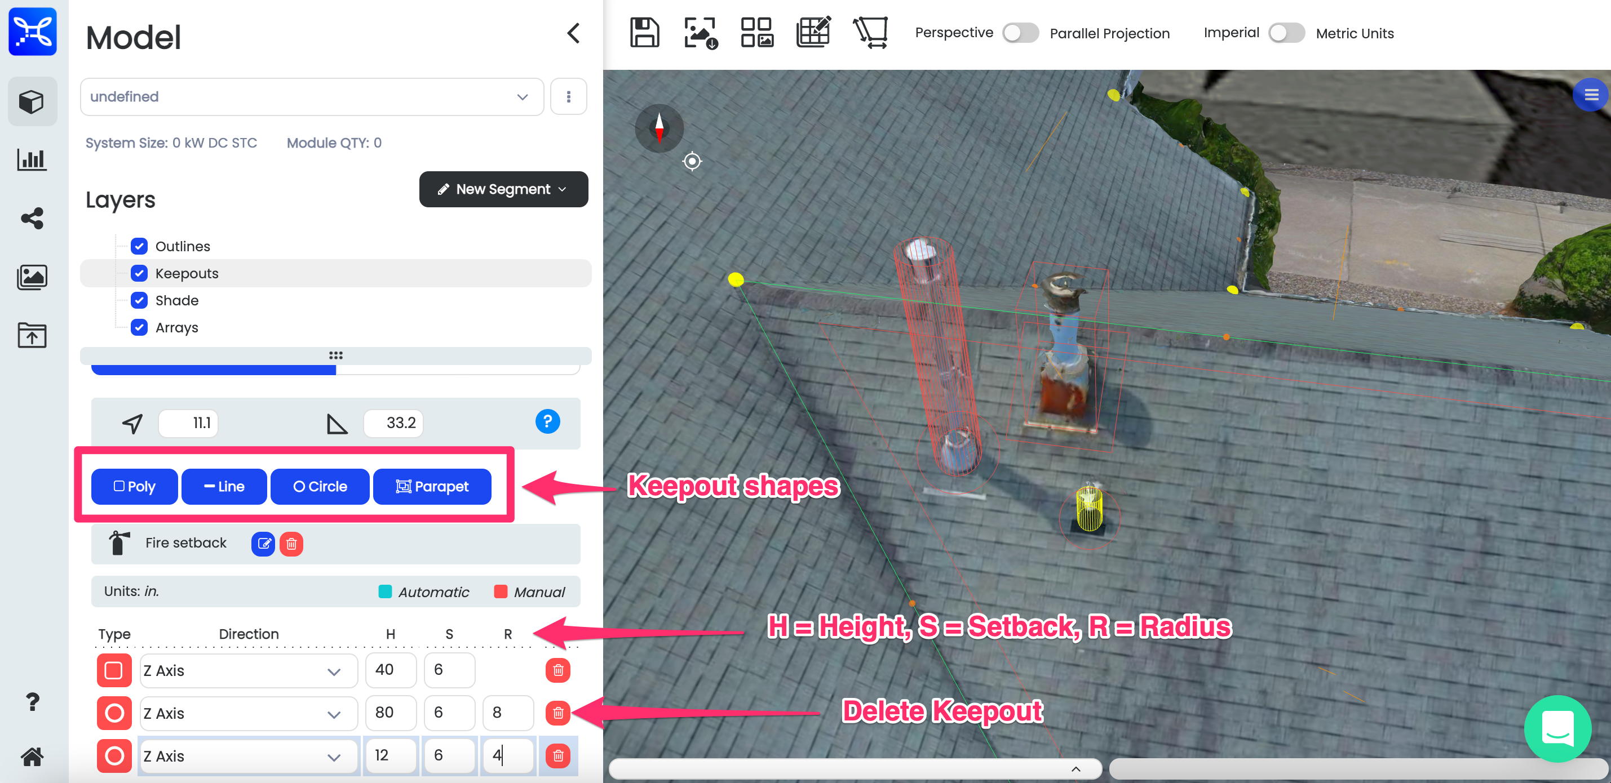The width and height of the screenshot is (1611, 783).
Task: Click the save model icon
Action: pyautogui.click(x=643, y=33)
